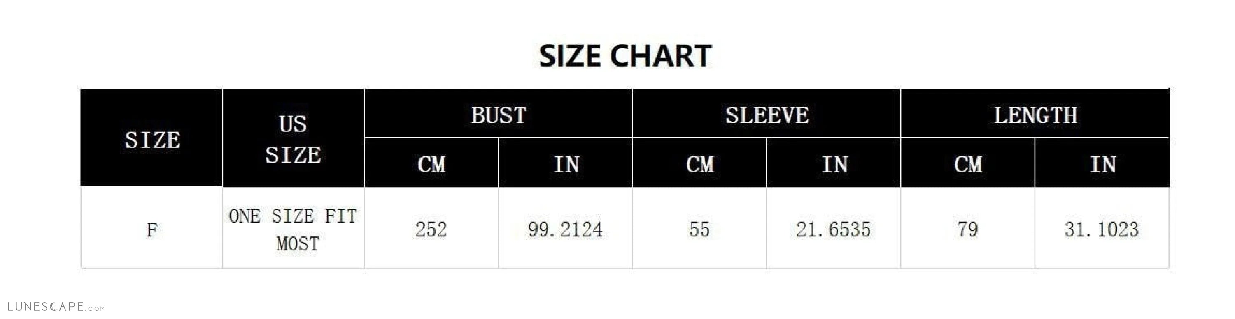The height and width of the screenshot is (319, 1235).
Task: Click the ONE SIZE FIT MOST cell
Action: (x=294, y=228)
